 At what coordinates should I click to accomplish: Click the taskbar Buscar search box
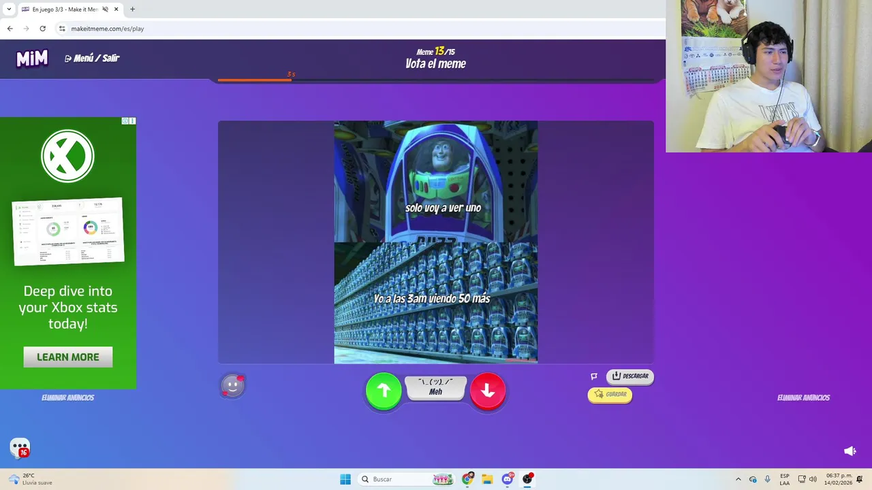tap(407, 479)
